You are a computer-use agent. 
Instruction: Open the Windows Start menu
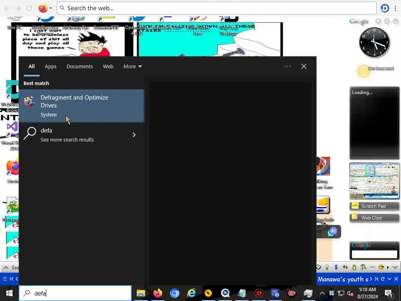coord(9,293)
